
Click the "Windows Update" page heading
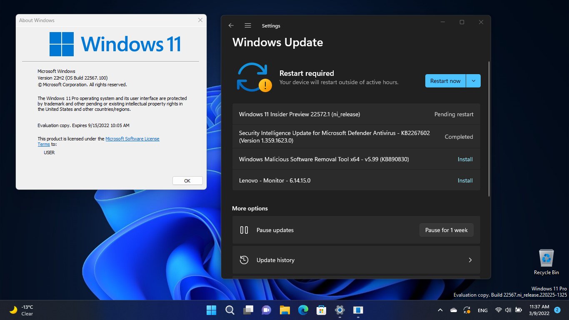[x=278, y=42]
